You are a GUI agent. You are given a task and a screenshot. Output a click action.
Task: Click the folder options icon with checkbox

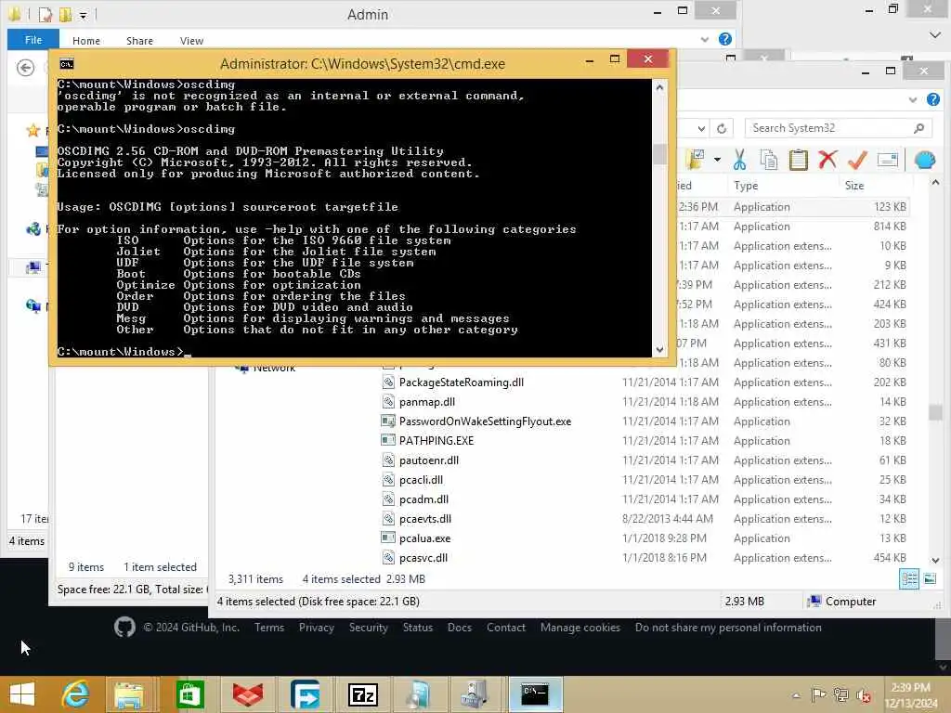tap(695, 160)
